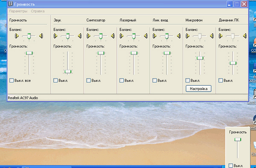Click master Громкость balance slider thumb
The image size is (256, 168).
pos(29,36)
